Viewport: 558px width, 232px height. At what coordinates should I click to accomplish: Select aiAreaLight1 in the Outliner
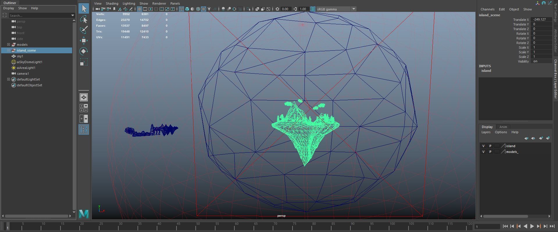coord(26,68)
